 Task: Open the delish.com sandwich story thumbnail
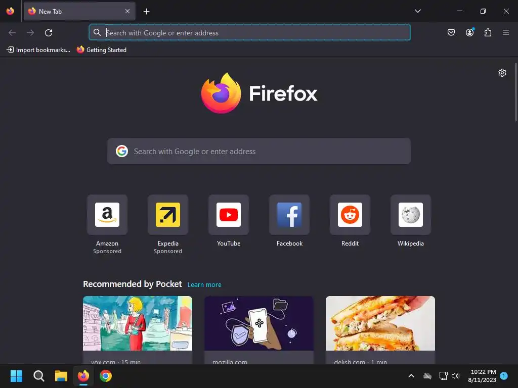(380, 323)
